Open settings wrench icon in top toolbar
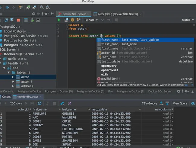Screen dimensions: 196x148 21,7
